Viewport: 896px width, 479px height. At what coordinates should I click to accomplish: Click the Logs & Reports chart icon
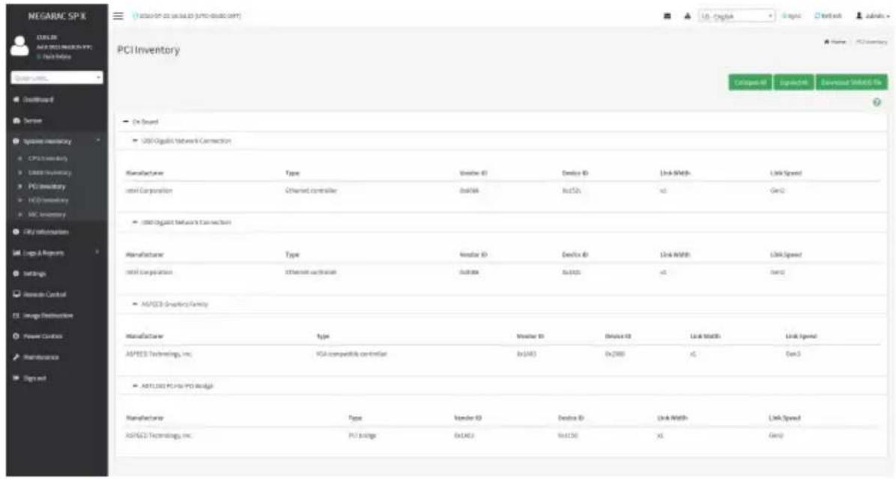pyautogui.click(x=16, y=253)
